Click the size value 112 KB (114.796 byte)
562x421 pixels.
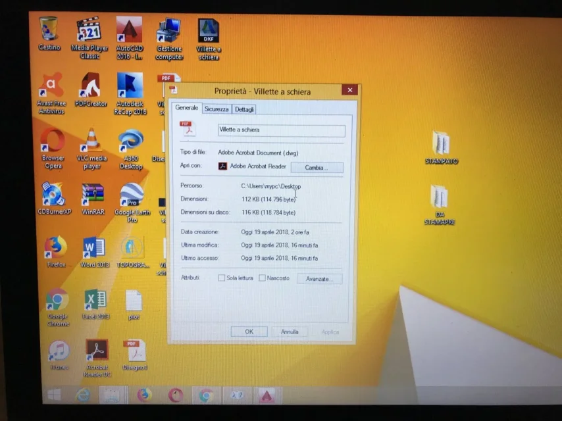pos(268,199)
